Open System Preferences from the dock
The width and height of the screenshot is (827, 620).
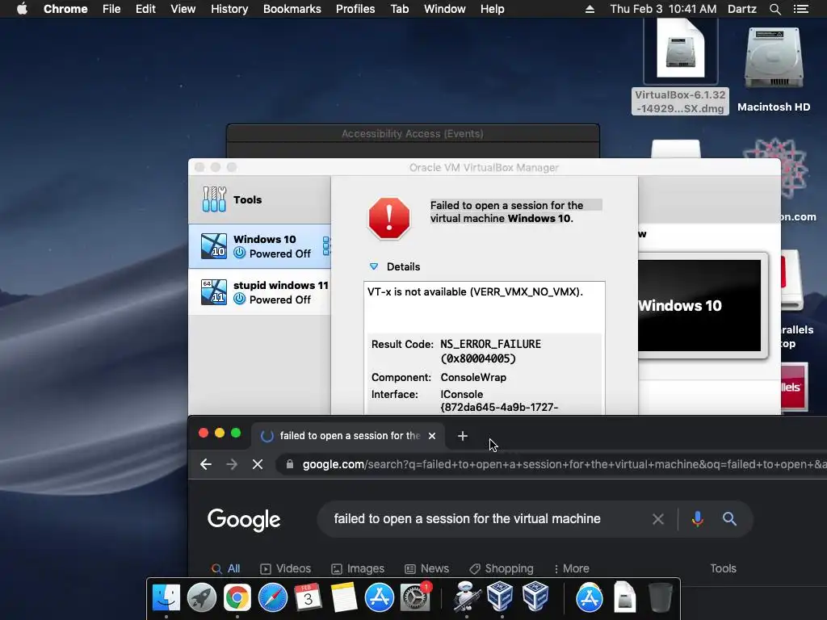tap(416, 598)
